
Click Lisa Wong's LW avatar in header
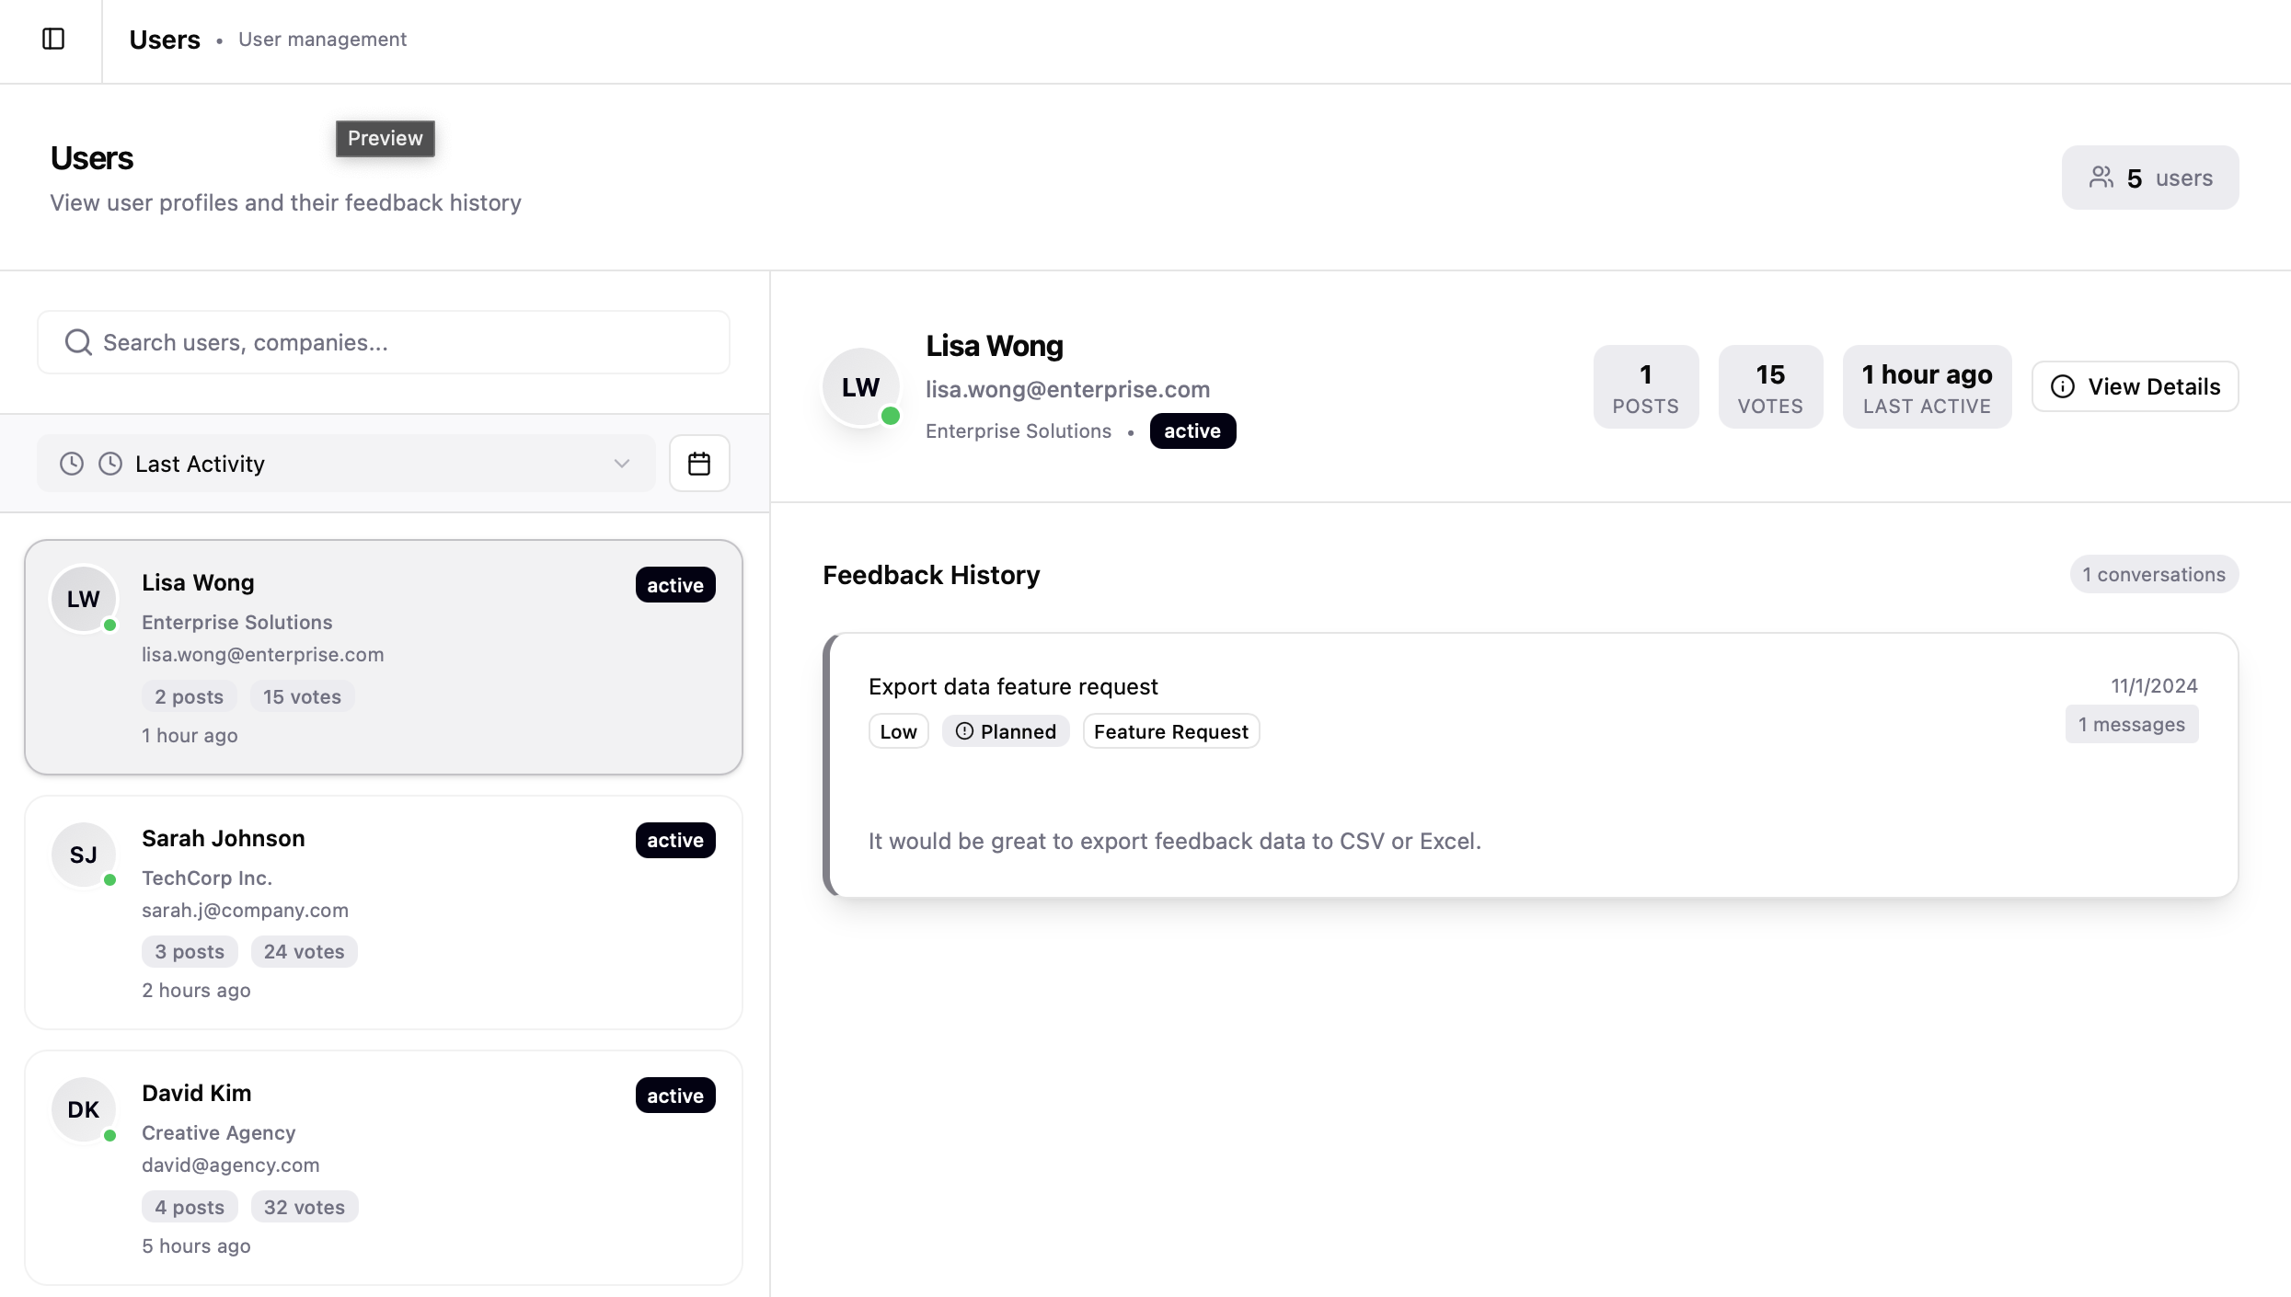pos(860,387)
